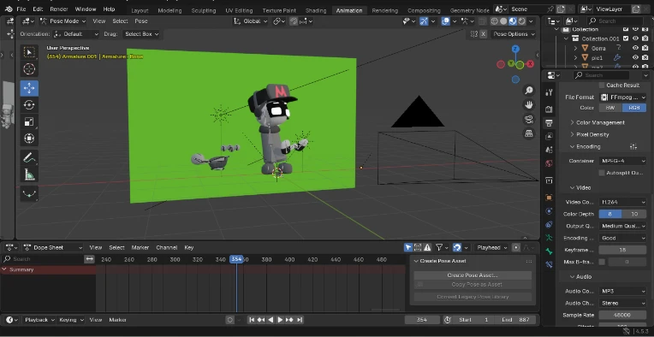Open the Pose Mode dropdown
Screen dimensions: 654x337
[63, 21]
